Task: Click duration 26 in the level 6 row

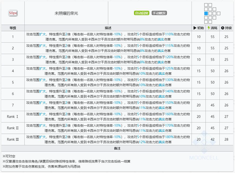Action: tap(226, 94)
